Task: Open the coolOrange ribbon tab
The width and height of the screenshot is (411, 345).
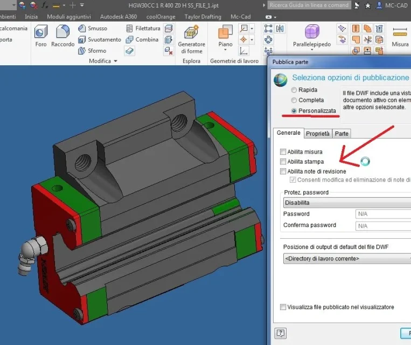Action: pos(161,17)
